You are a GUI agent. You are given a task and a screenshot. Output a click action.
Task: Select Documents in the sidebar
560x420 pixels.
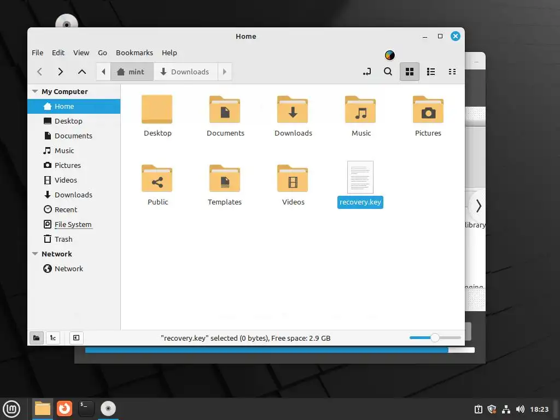pos(74,136)
